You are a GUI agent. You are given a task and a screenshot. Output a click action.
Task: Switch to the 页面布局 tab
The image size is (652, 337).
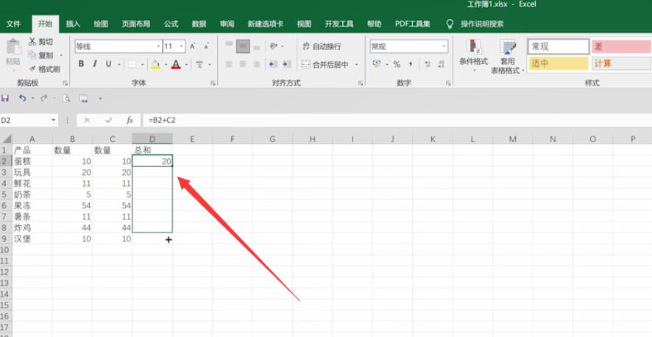click(136, 24)
